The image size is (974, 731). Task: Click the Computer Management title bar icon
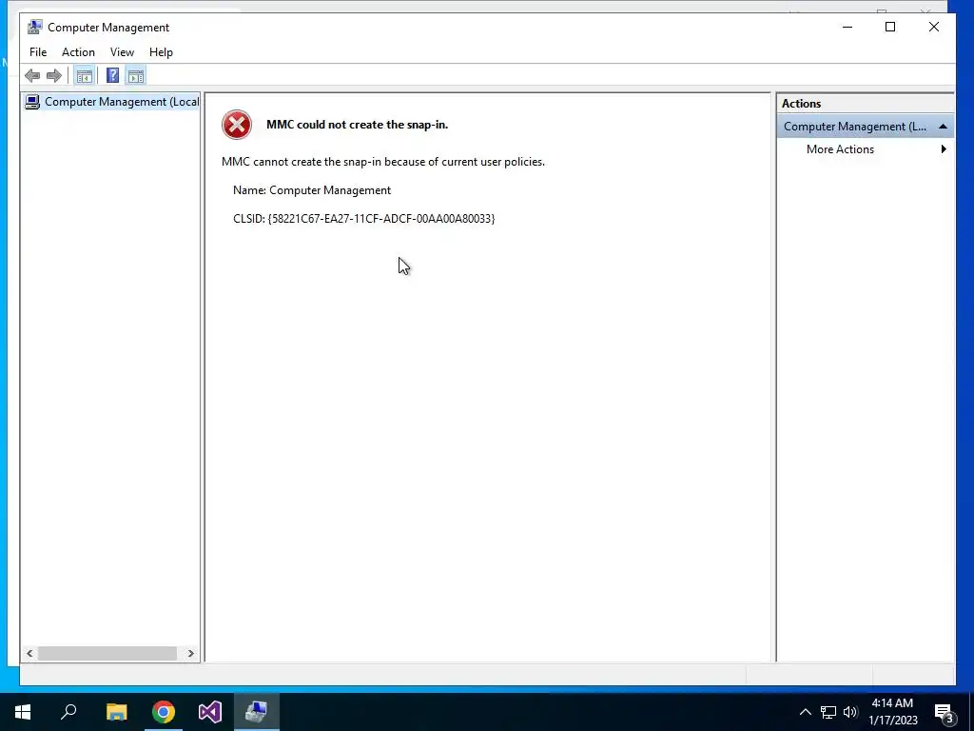(x=35, y=28)
